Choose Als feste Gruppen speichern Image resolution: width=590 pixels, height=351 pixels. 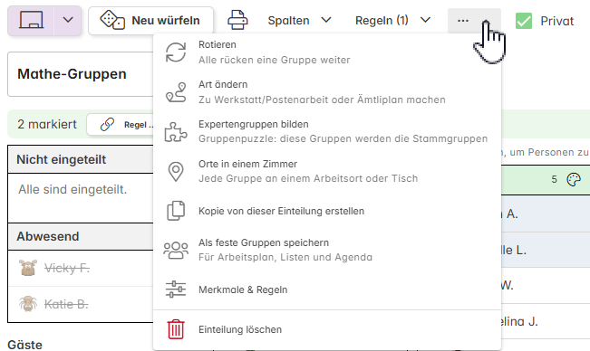click(x=327, y=250)
